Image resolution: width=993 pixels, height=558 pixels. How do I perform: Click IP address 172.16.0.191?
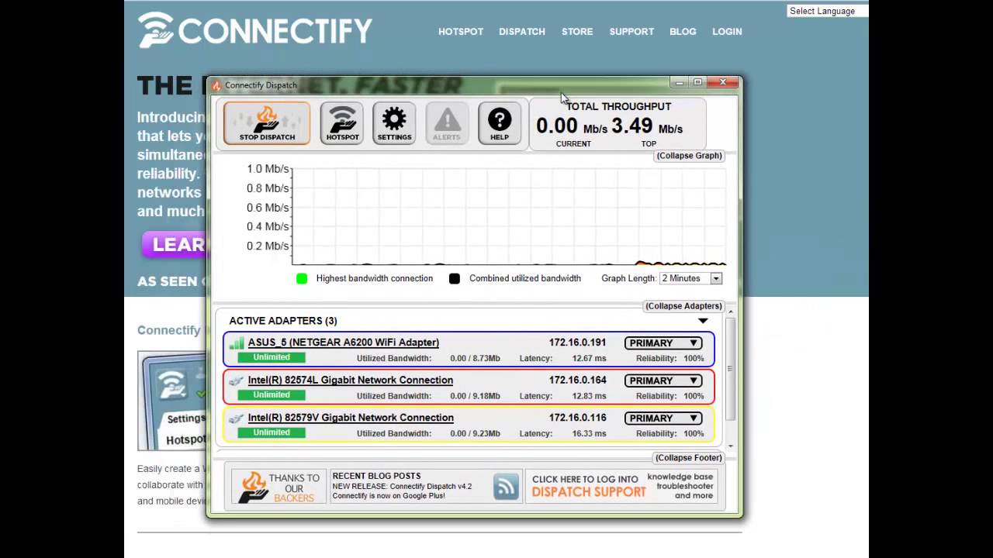pyautogui.click(x=577, y=343)
